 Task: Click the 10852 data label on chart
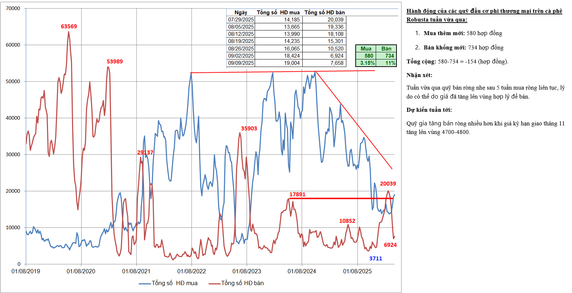347,221
